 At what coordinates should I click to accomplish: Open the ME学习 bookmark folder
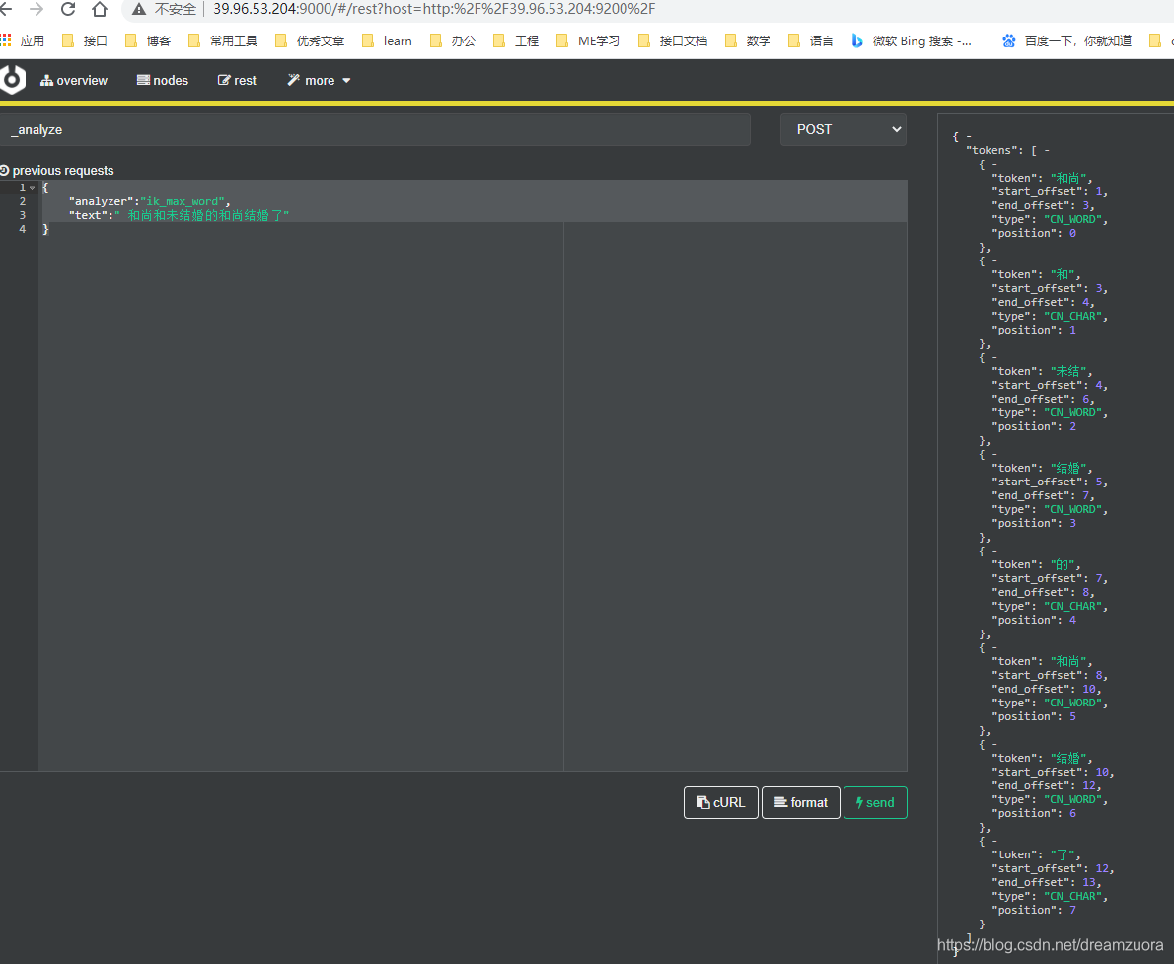point(588,40)
